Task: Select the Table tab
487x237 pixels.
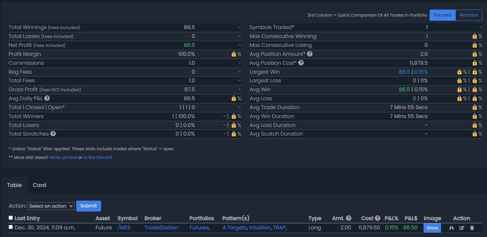Action: 14,185
